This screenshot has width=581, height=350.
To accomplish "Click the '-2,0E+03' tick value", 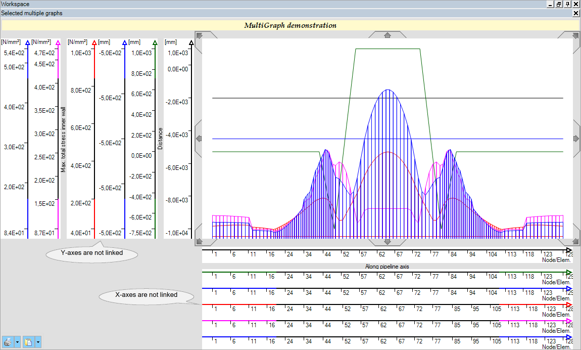I will click(x=177, y=102).
